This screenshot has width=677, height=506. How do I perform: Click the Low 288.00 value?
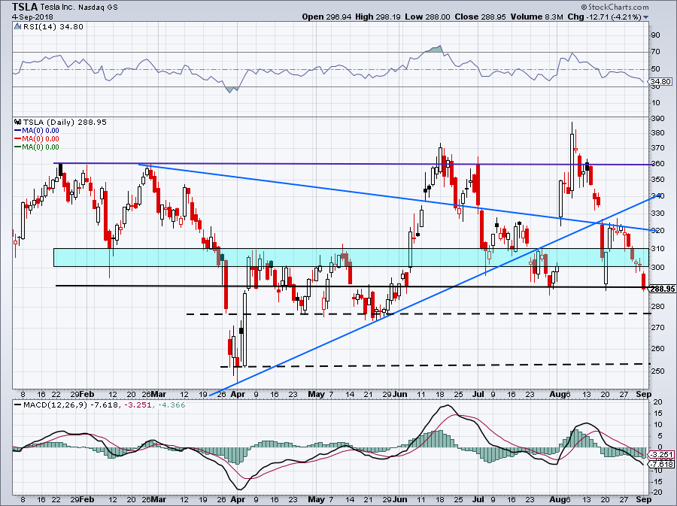coord(427,17)
